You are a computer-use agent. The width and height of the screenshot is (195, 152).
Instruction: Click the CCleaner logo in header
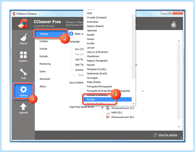pos(23,23)
